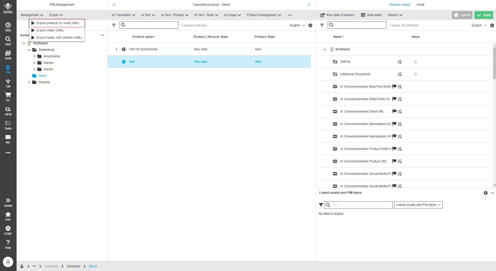The height and width of the screenshot is (271, 496).
Task: Expand the Damen folder in tree
Action: pos(34,63)
